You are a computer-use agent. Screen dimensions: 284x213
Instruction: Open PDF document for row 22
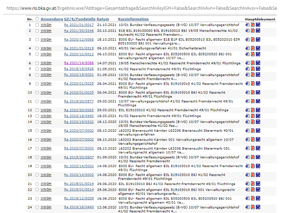click(x=253, y=189)
